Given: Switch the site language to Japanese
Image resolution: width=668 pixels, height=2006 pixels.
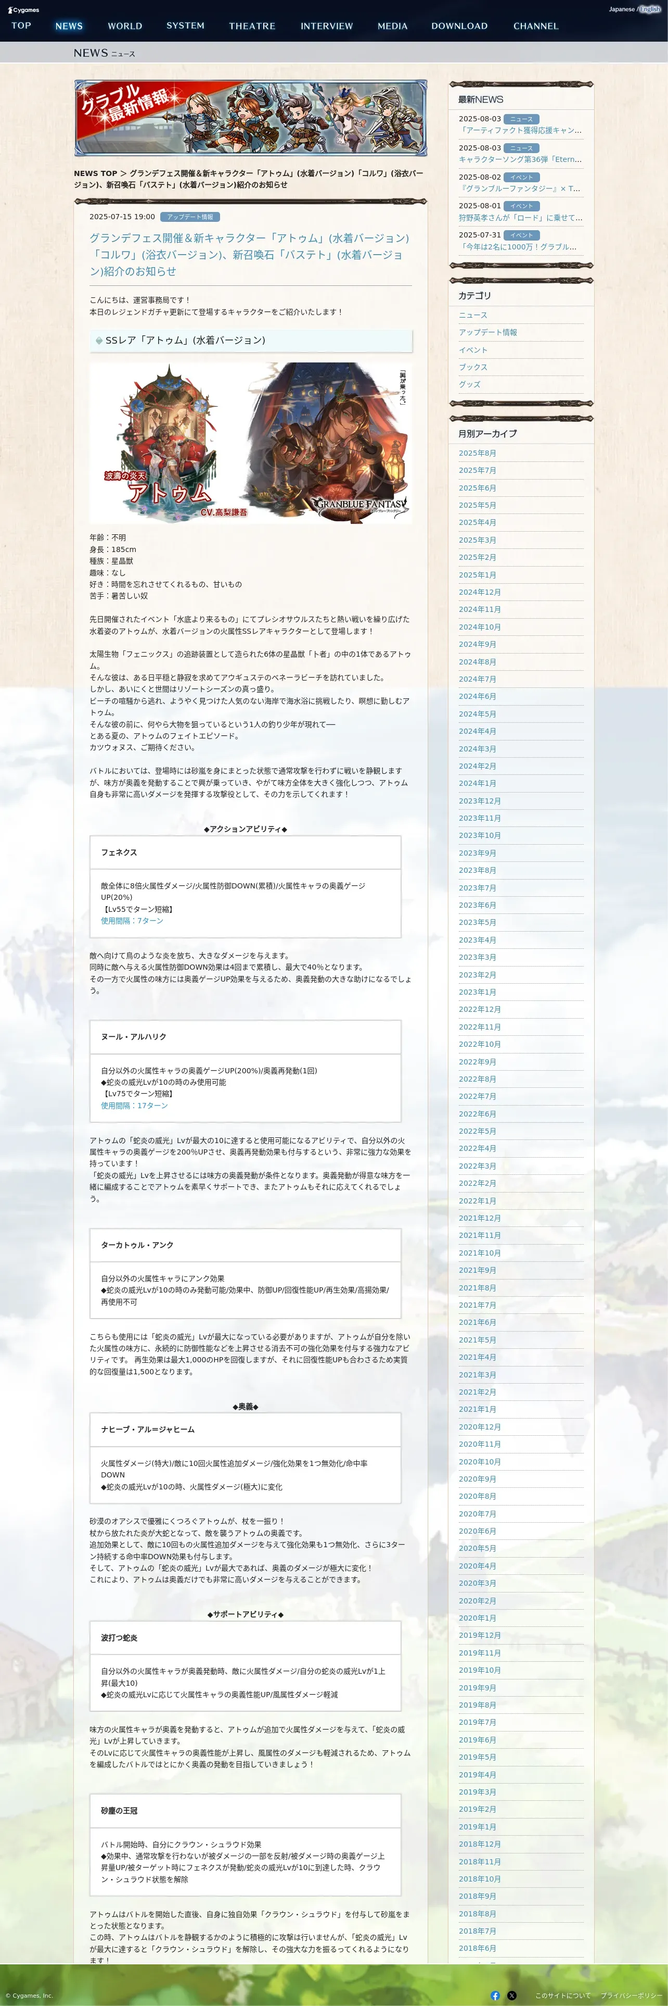Looking at the screenshot, I should point(621,9).
